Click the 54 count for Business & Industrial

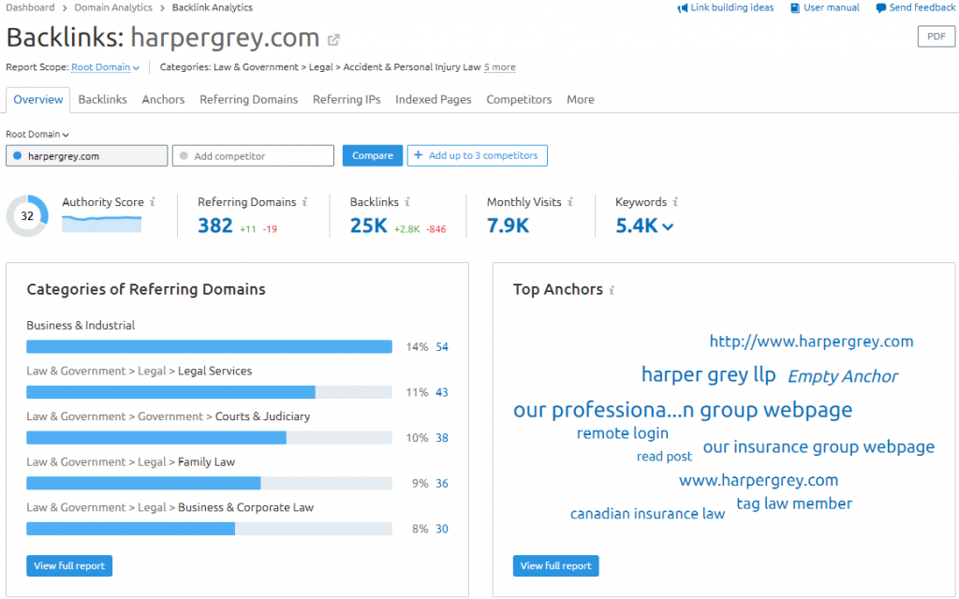coord(442,347)
